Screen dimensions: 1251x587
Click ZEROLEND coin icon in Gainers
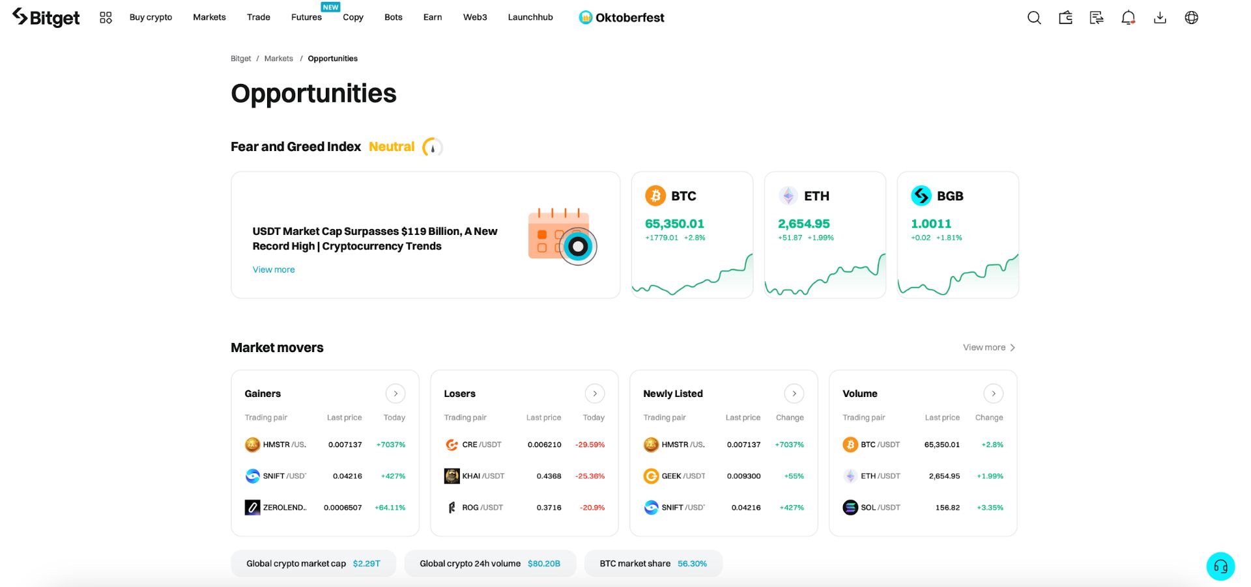click(x=252, y=507)
